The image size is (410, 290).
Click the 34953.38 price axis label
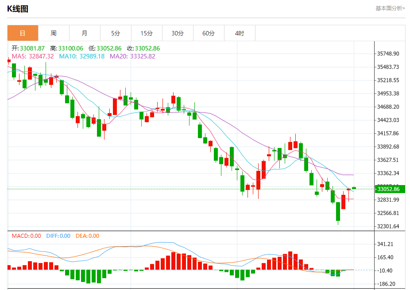pos(388,93)
